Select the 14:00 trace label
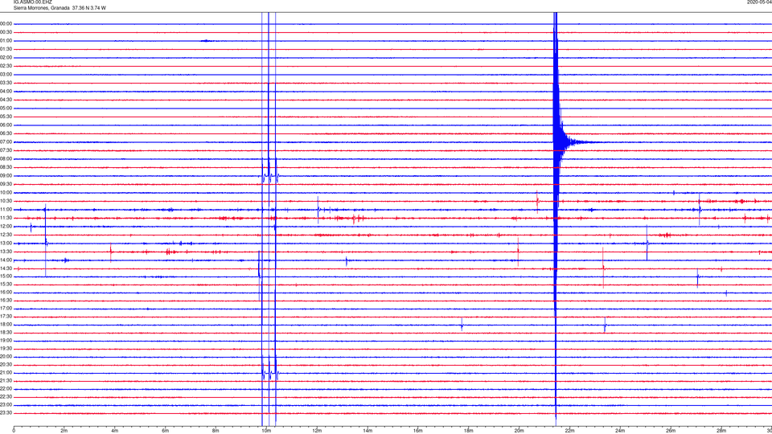The image size is (772, 434). (x=6, y=260)
